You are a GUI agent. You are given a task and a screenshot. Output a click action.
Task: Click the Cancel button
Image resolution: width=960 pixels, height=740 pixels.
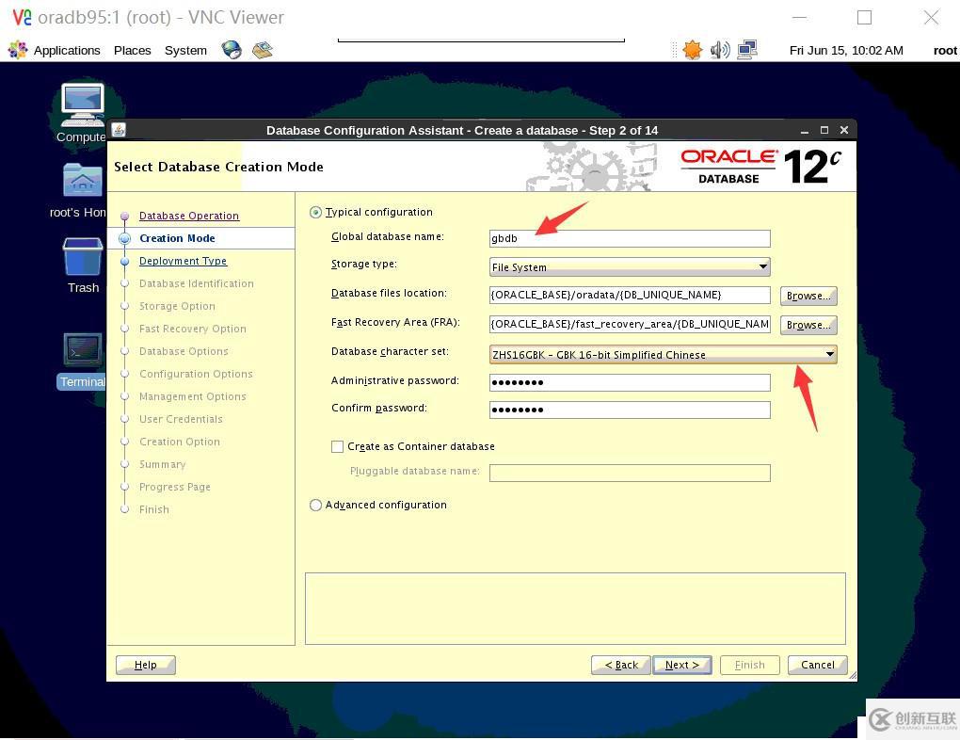click(x=817, y=666)
